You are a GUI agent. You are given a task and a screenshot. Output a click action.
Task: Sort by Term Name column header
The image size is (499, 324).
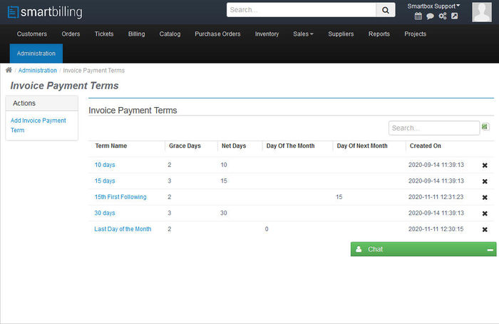coord(111,146)
